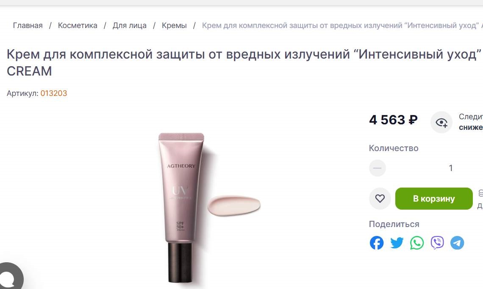Click the eye price-tracking icon
Screen dimensions: 483x289
[x=441, y=122]
